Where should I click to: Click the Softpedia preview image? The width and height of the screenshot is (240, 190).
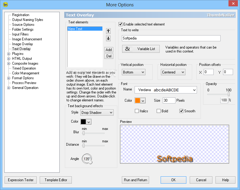pos(175,144)
